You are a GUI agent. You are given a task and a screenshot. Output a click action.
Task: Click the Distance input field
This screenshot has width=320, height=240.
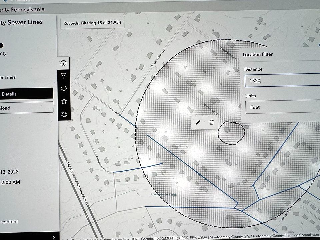point(282,81)
